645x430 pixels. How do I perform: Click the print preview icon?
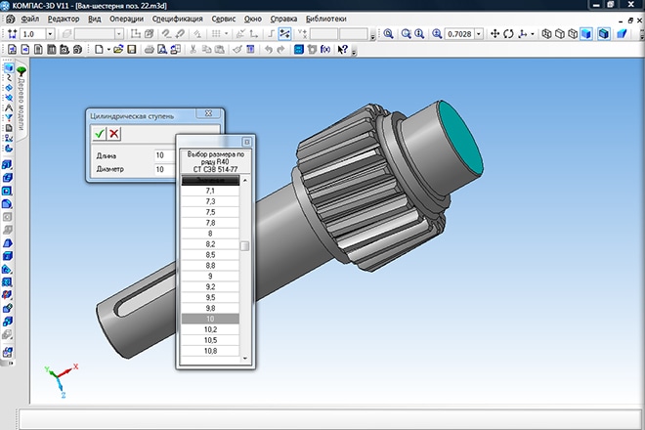tap(162, 50)
